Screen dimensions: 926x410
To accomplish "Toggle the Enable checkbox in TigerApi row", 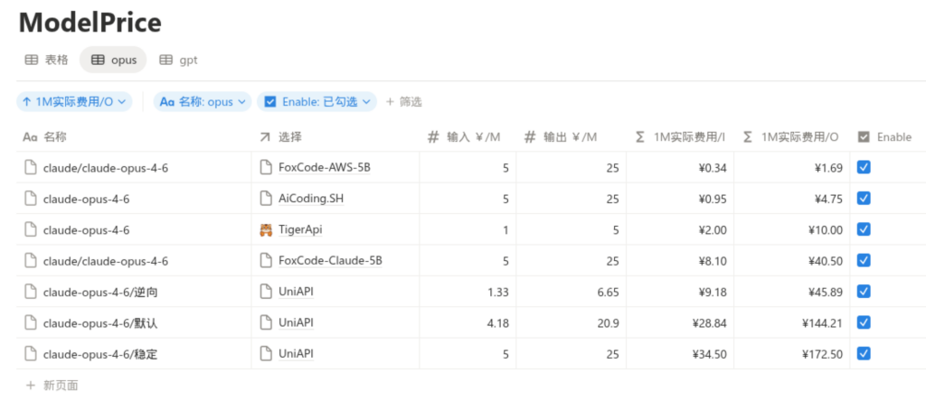I will [x=864, y=229].
